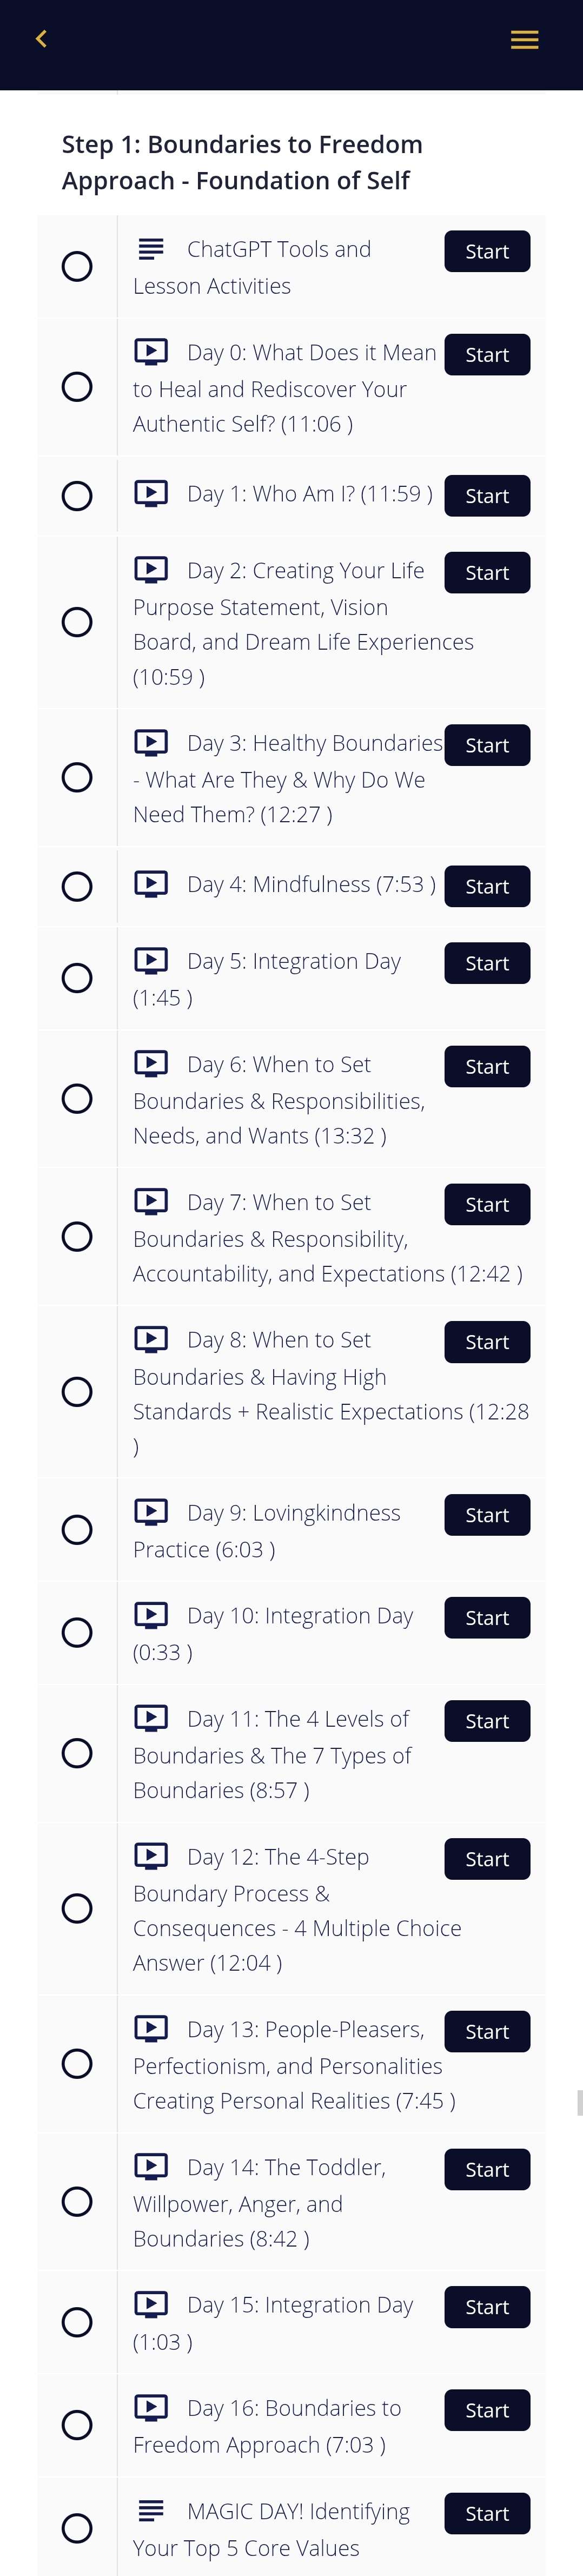Click the text lesson icon beside ChatGPT Tools

point(151,248)
